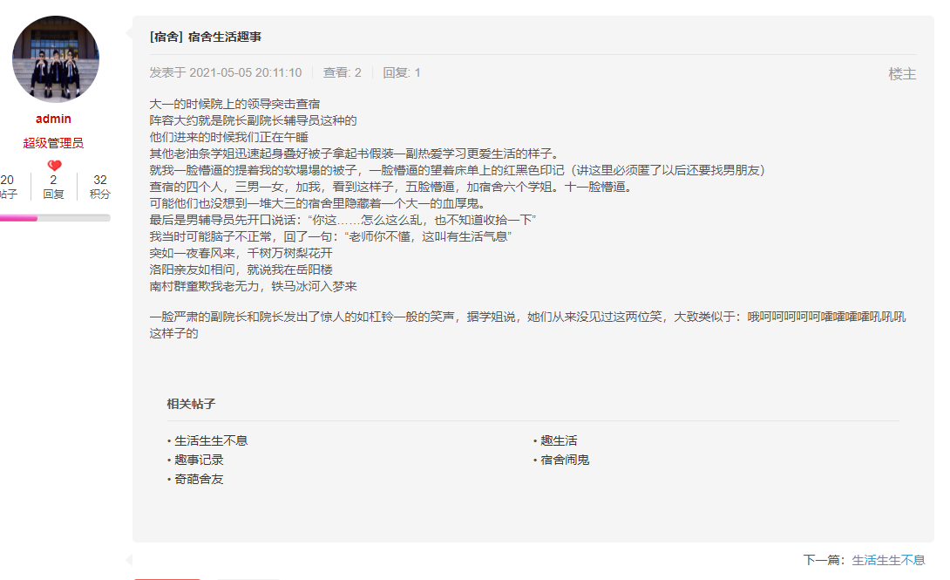Open related post 奇葩舍友
Image resolution: width=950 pixels, height=580 pixels.
199,479
